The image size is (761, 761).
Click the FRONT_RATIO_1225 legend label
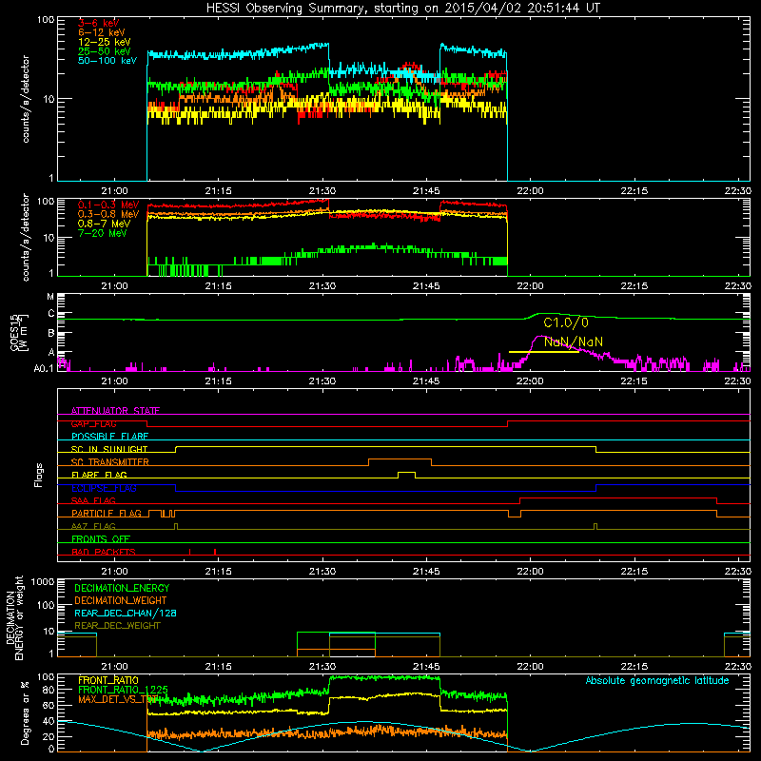point(123,690)
